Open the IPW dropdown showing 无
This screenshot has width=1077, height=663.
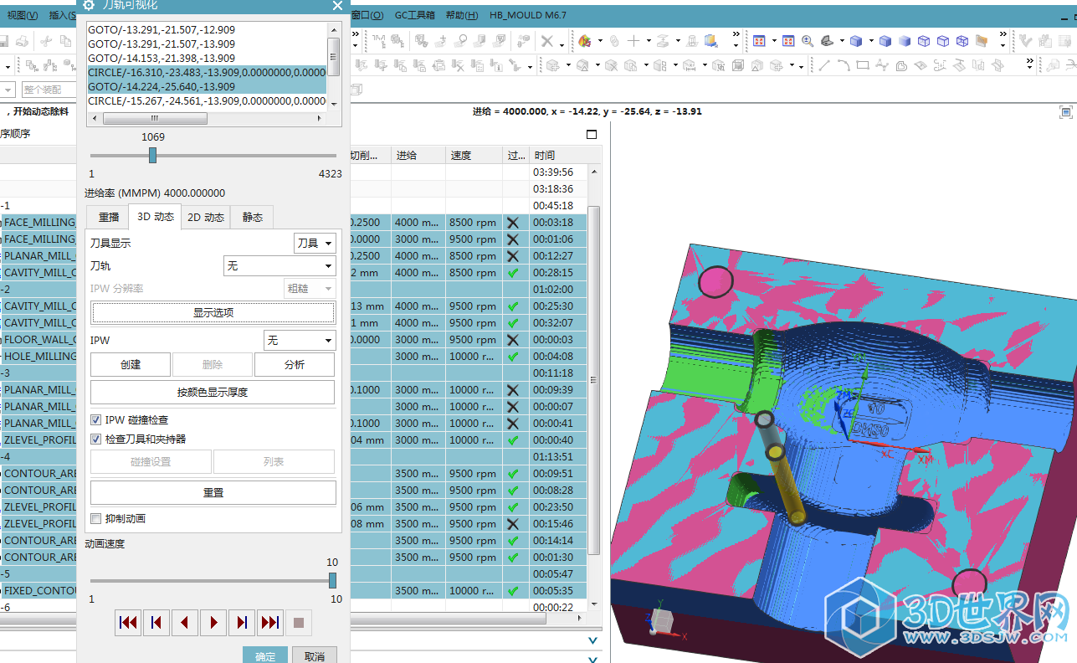(x=300, y=340)
